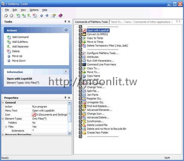Collapse the Program Properties group
This screenshot has width=184, height=161.
pos(3,134)
